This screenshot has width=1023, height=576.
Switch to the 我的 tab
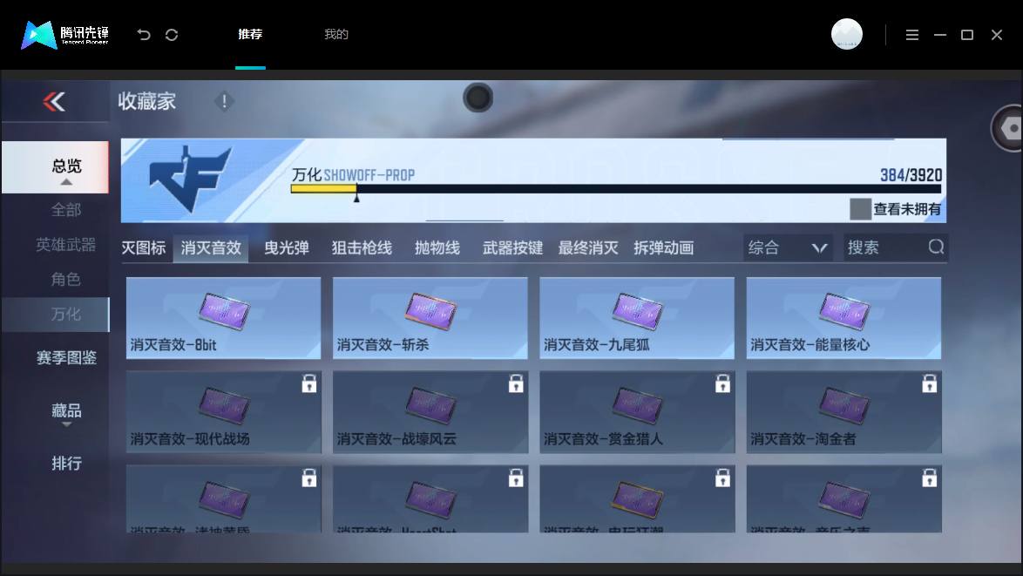pyautogui.click(x=336, y=34)
